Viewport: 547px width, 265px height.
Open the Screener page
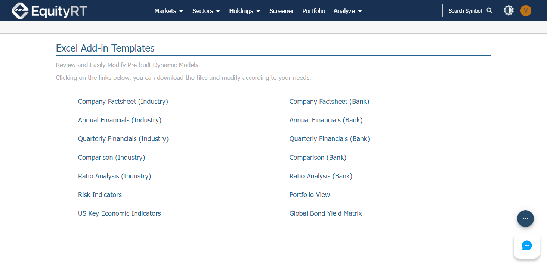coord(282,11)
